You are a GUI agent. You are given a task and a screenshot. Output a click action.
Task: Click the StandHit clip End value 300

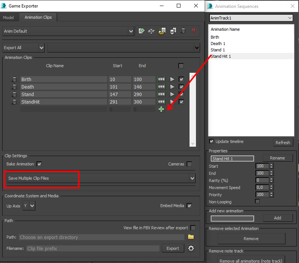pyautogui.click(x=144, y=102)
